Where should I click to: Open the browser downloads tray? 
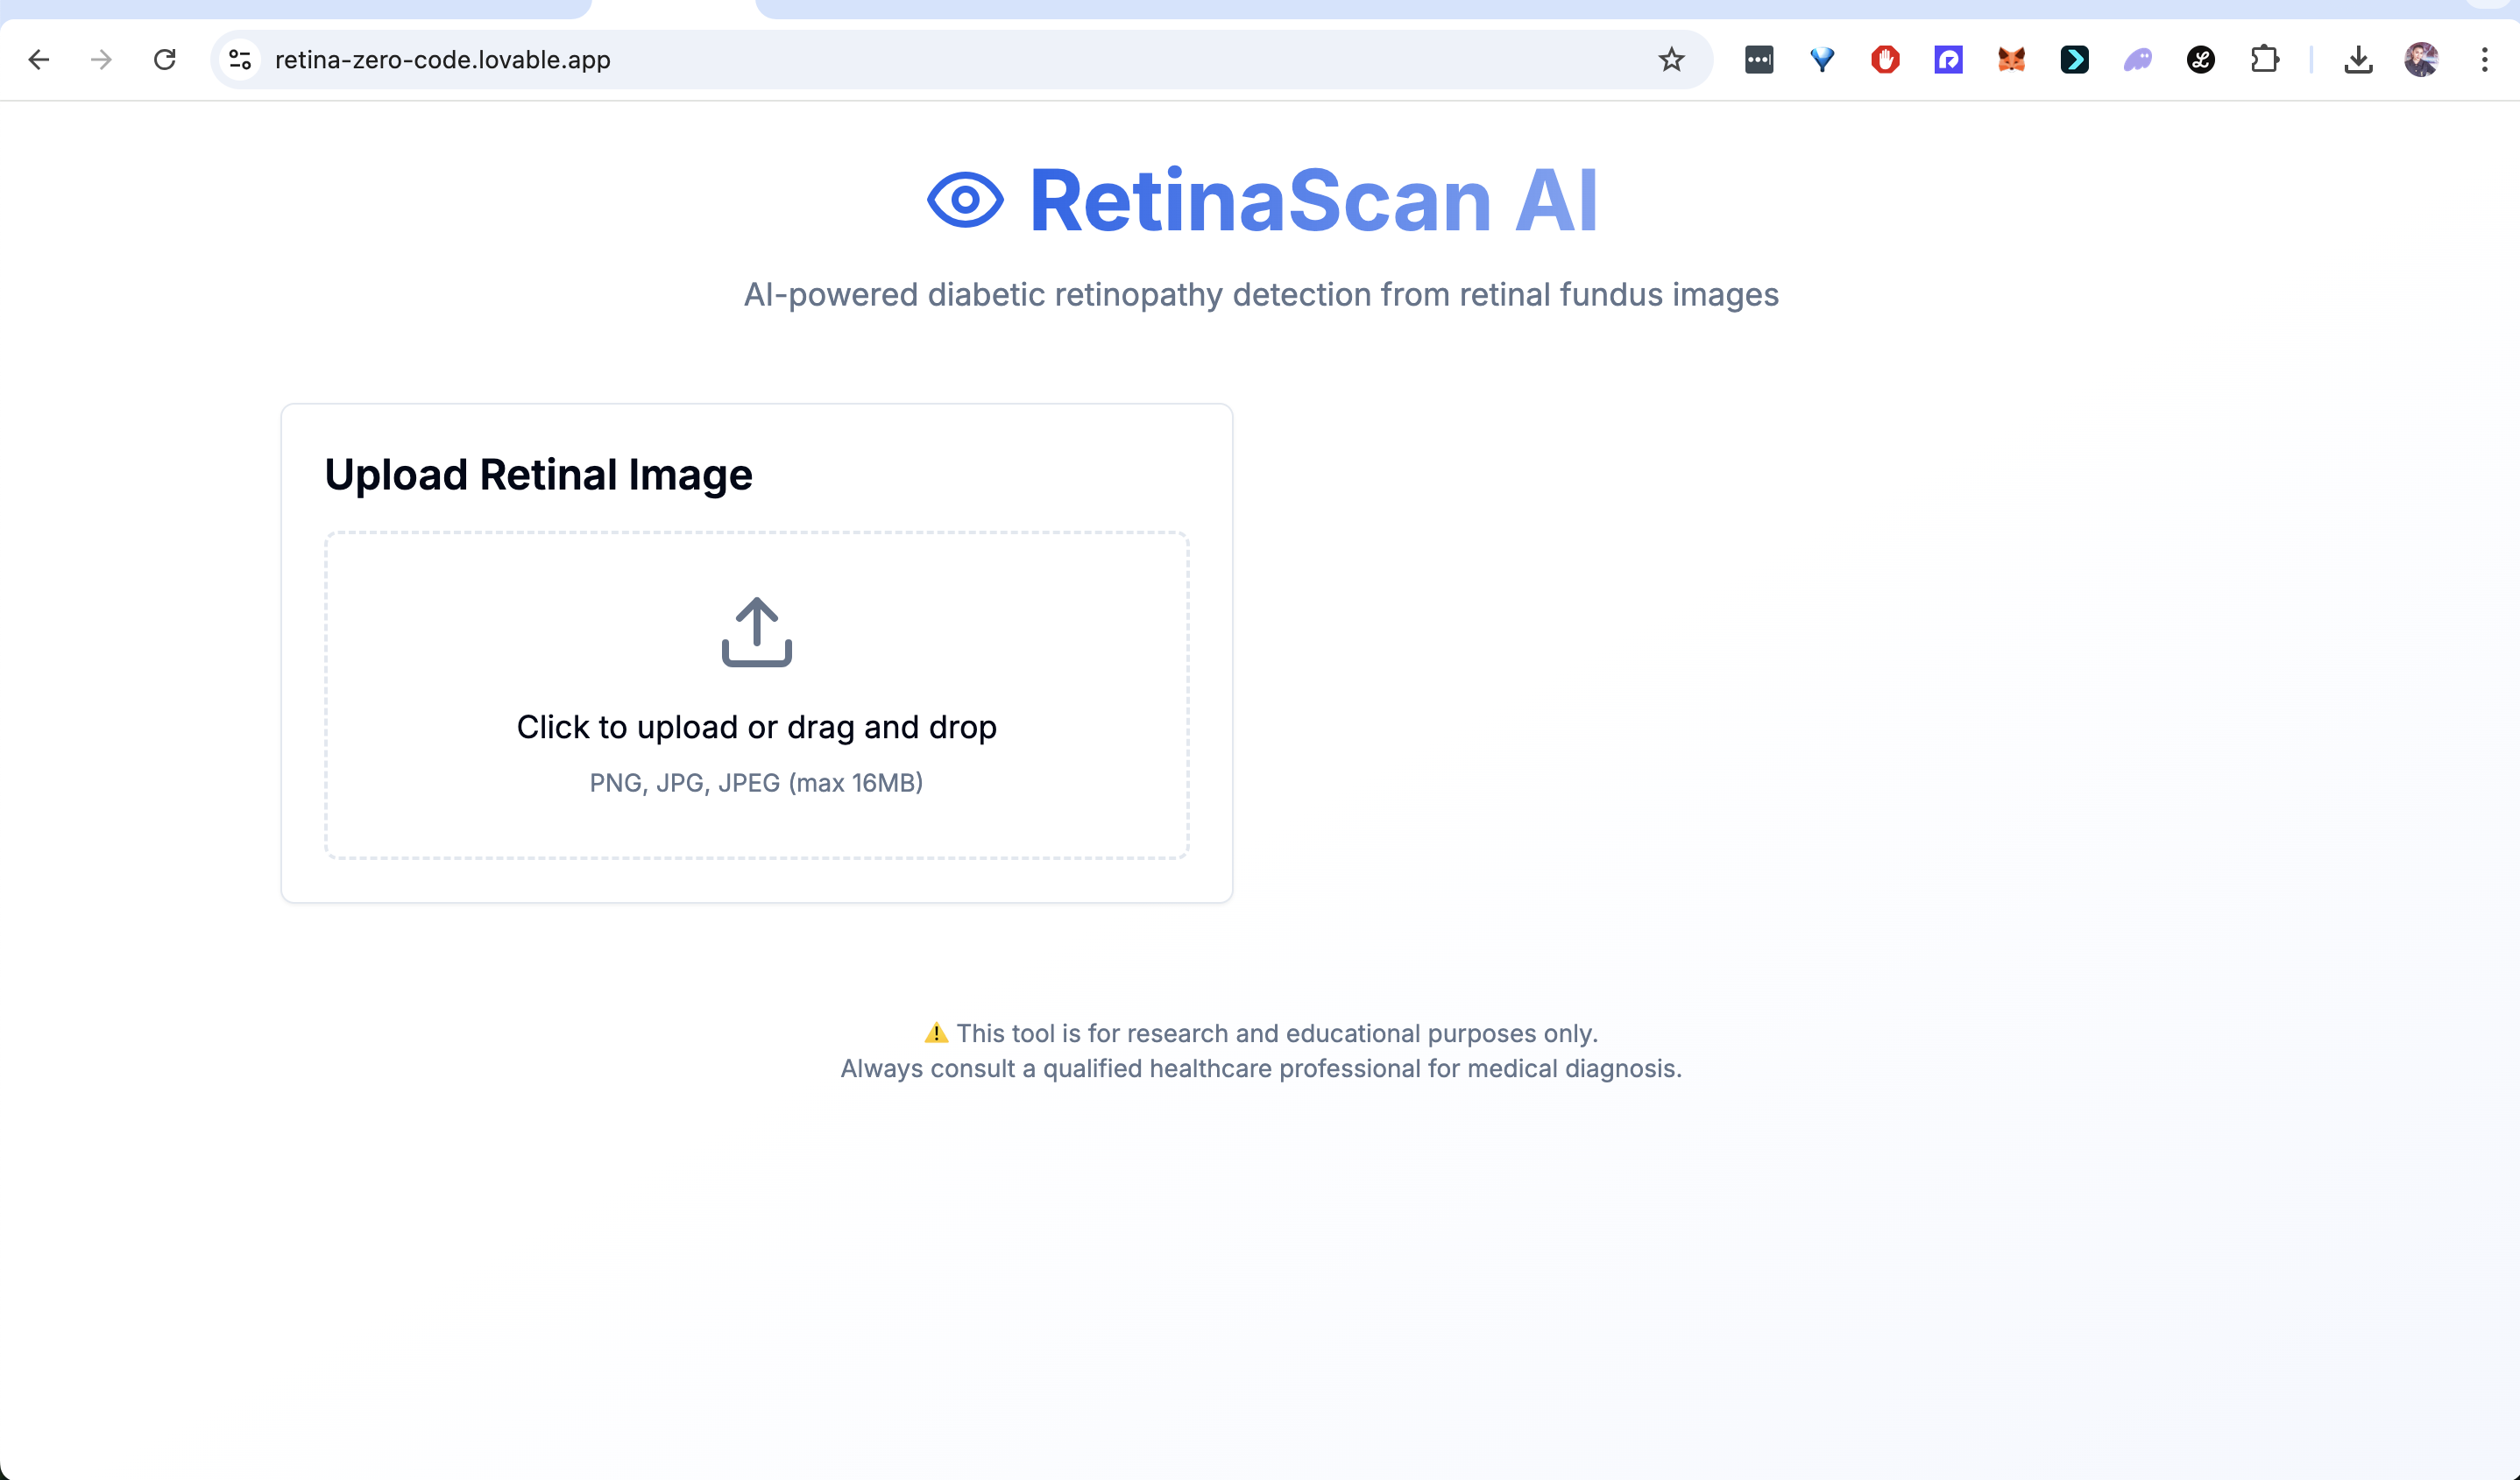coord(2358,60)
